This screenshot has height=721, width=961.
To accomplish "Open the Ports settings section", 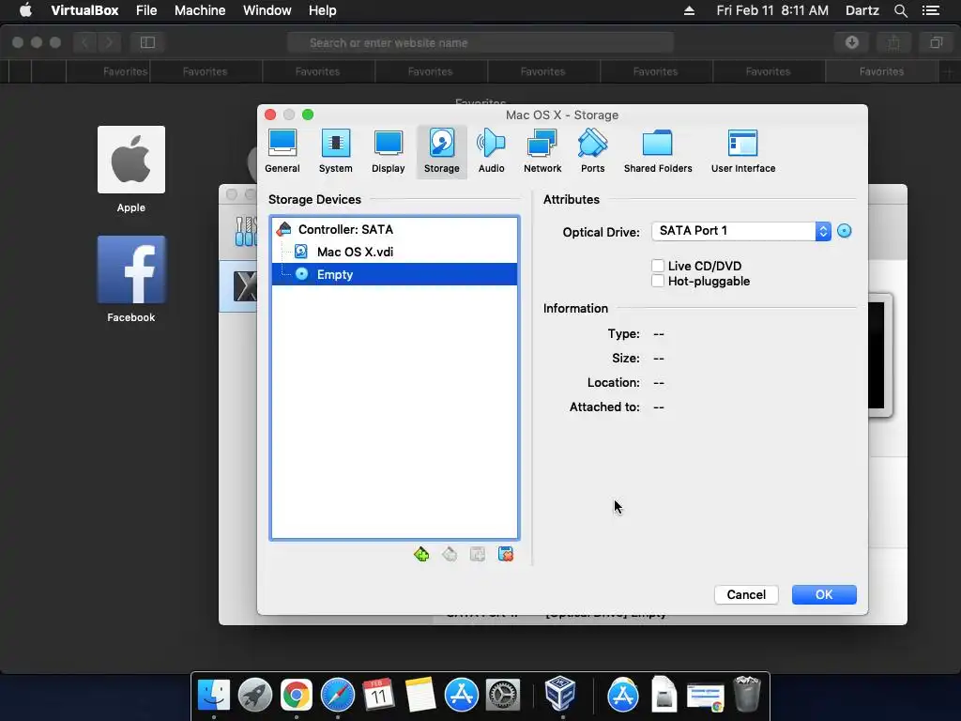I will [x=593, y=151].
